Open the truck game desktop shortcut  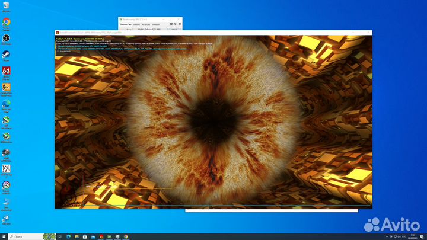(x=6, y=155)
